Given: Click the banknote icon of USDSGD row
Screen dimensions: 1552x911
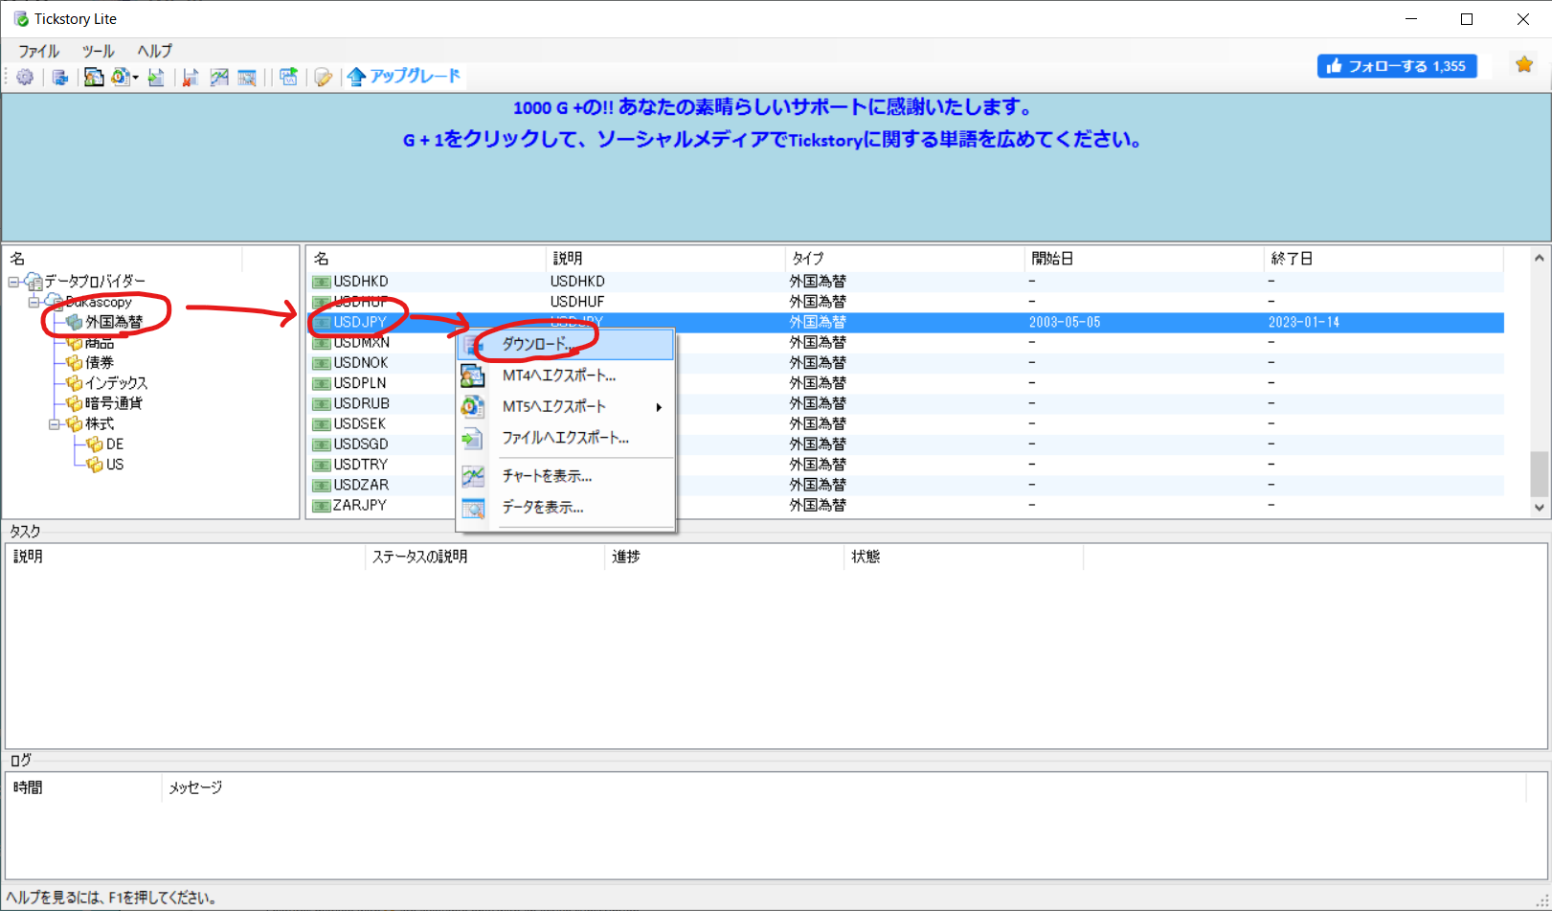Looking at the screenshot, I should [321, 444].
